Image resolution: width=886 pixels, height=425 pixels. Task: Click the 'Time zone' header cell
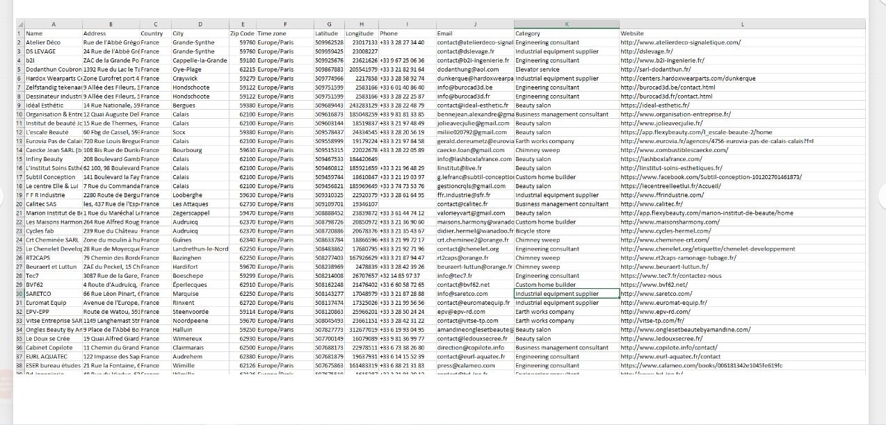click(x=285, y=33)
